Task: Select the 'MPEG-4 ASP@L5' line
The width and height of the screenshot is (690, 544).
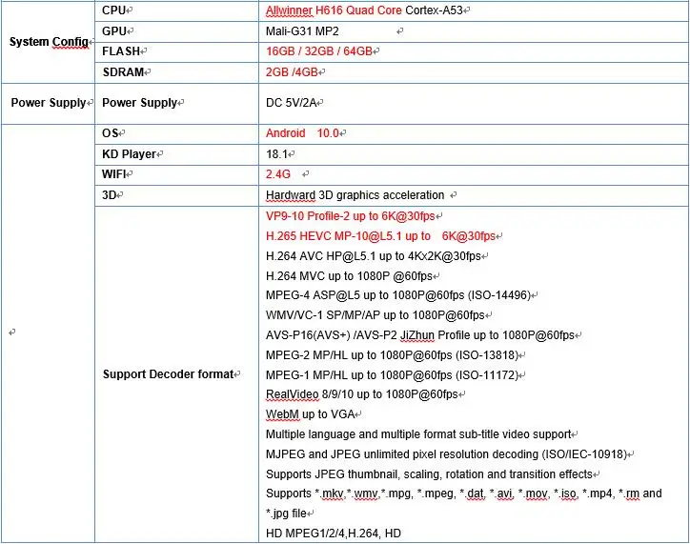Action: click(x=398, y=295)
